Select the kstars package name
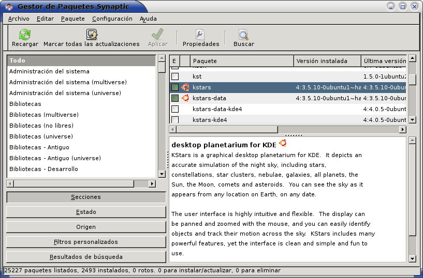Image resolution: width=423 pixels, height=278 pixels. pos(201,87)
